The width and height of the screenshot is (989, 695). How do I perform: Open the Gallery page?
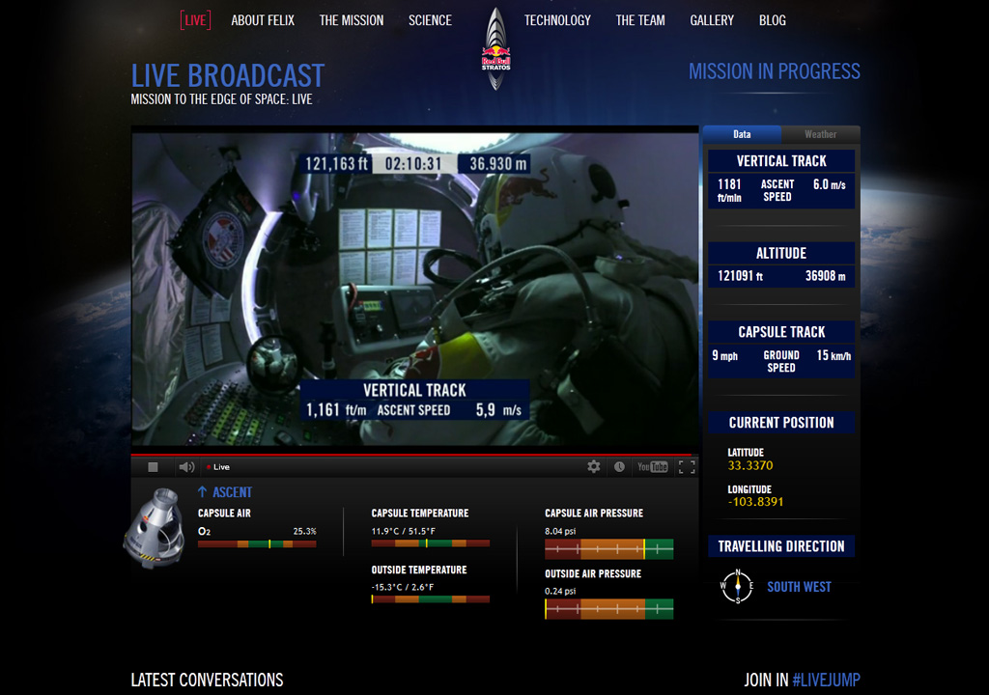[x=712, y=20]
